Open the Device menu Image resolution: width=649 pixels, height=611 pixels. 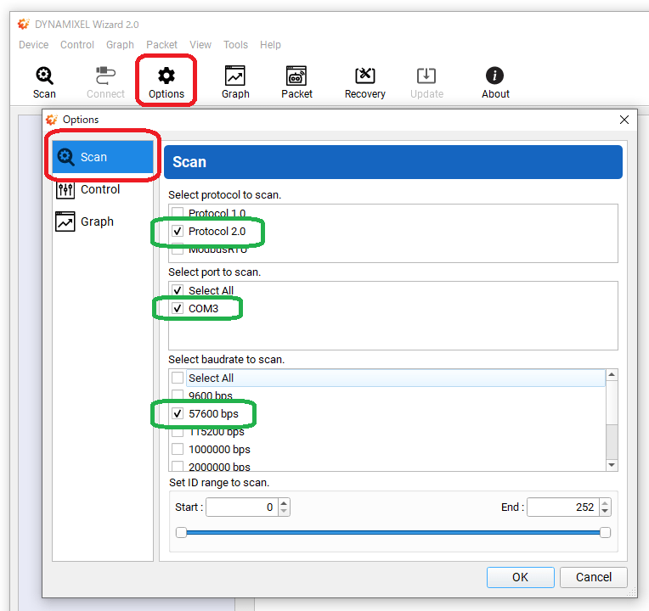coord(34,45)
